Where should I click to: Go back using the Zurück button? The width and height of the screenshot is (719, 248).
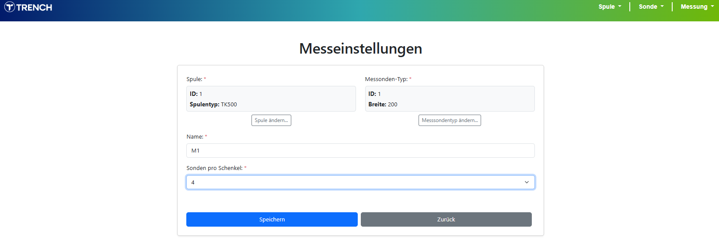click(446, 220)
